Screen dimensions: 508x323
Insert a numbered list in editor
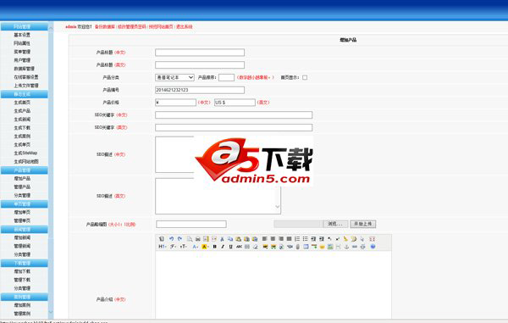(x=297, y=239)
